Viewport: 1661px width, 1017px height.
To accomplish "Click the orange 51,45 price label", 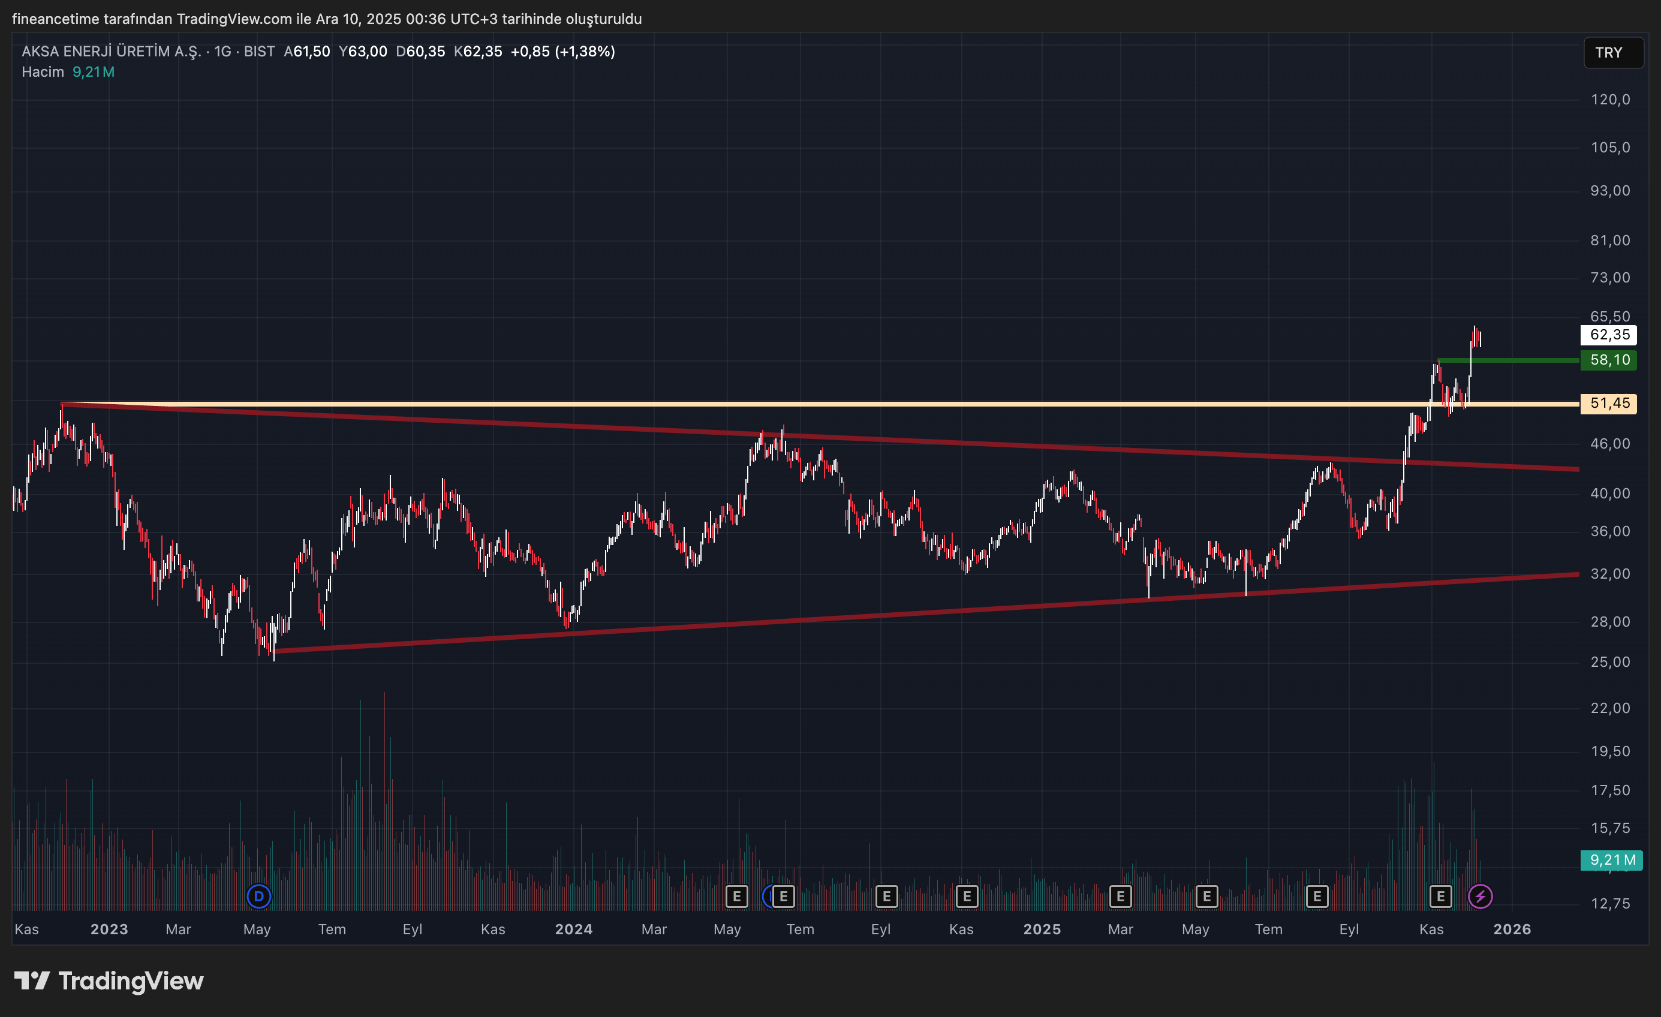I will pos(1610,404).
